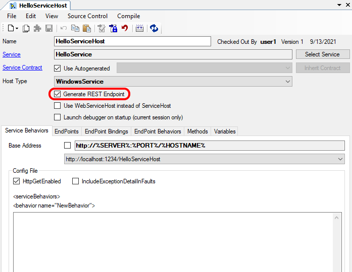Viewport: 352px width, 272px height.
Task: Open the Source Control menu
Action: point(87,16)
